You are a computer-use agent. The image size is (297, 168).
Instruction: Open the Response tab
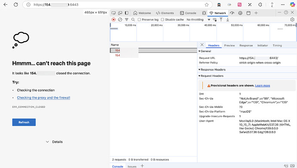pos(246,46)
